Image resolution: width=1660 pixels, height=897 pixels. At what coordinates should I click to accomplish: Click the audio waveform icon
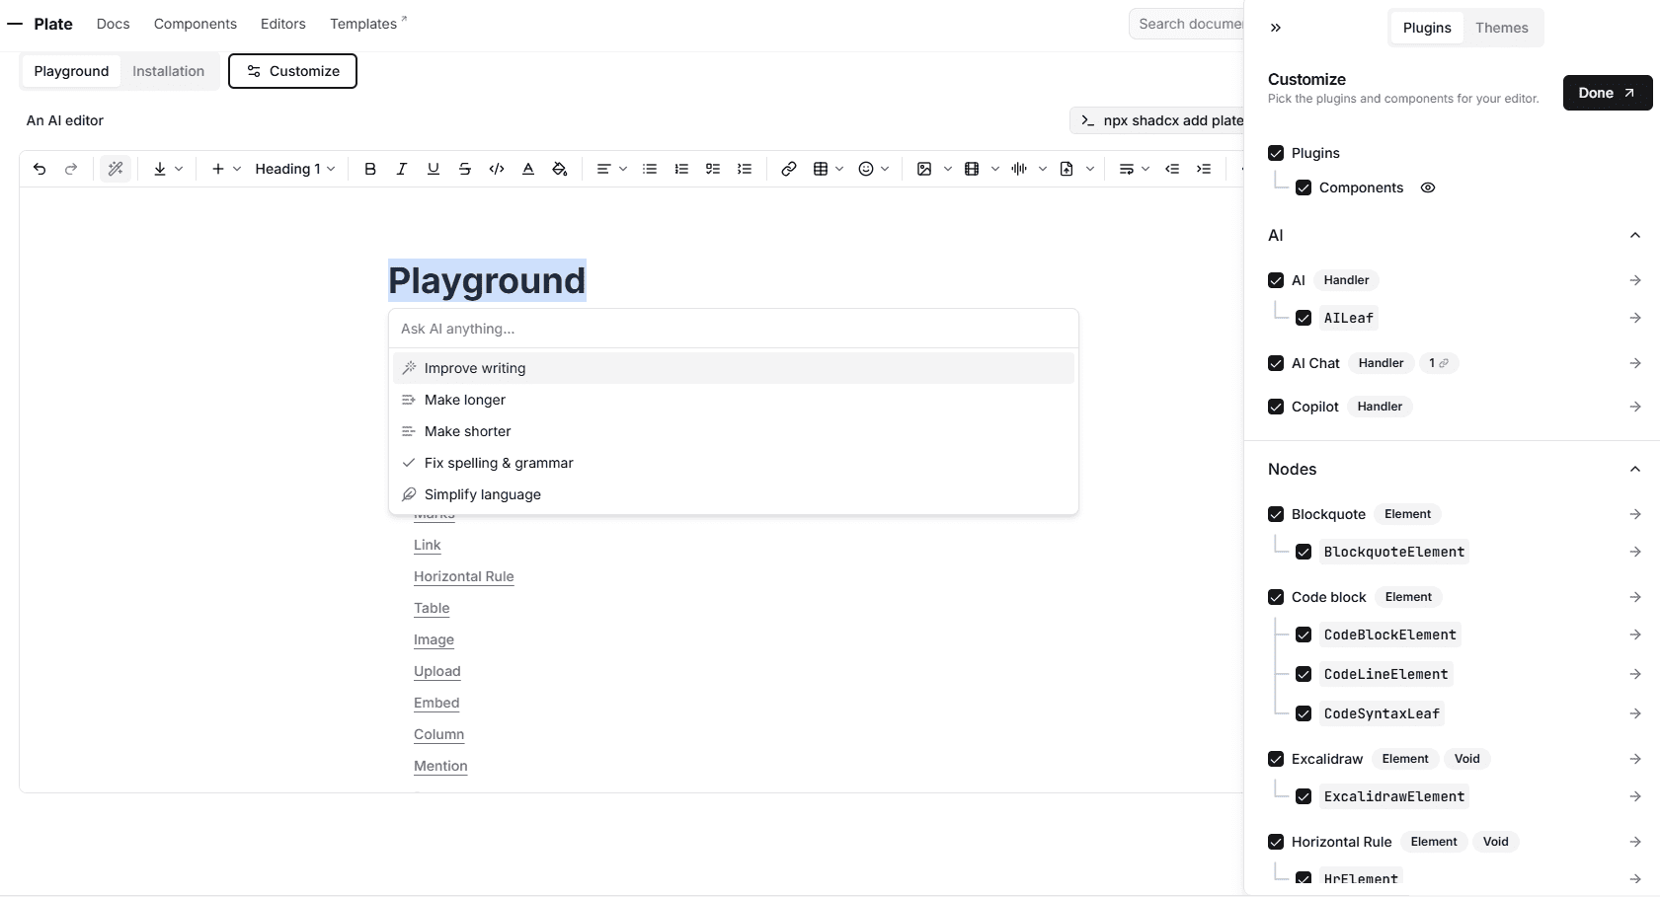click(x=1019, y=169)
